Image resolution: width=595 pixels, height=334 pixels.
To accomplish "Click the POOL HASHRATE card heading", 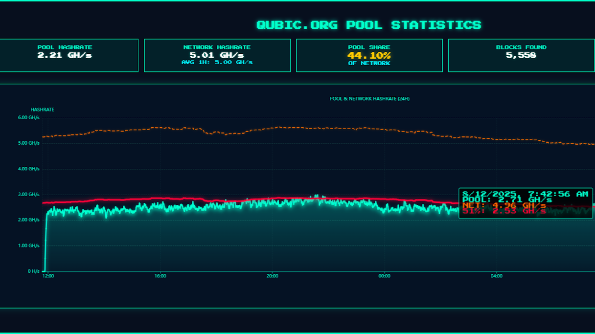I will [x=65, y=47].
